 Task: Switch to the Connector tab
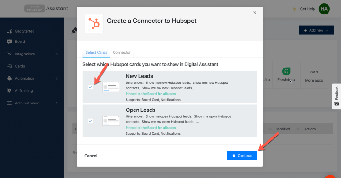click(x=121, y=52)
